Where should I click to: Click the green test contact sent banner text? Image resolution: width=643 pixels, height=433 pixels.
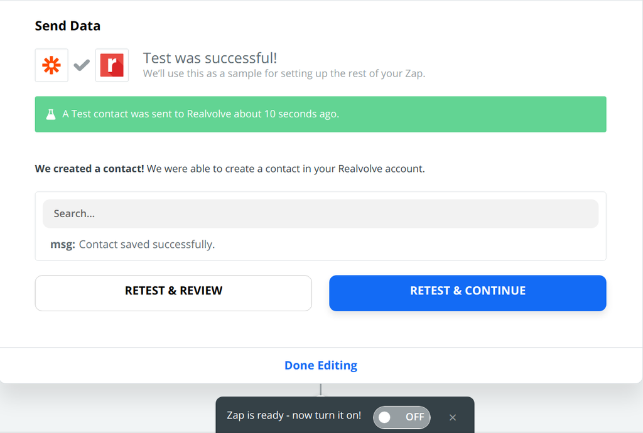(x=201, y=114)
